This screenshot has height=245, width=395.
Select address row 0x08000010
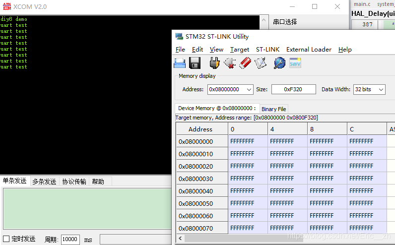click(202, 154)
